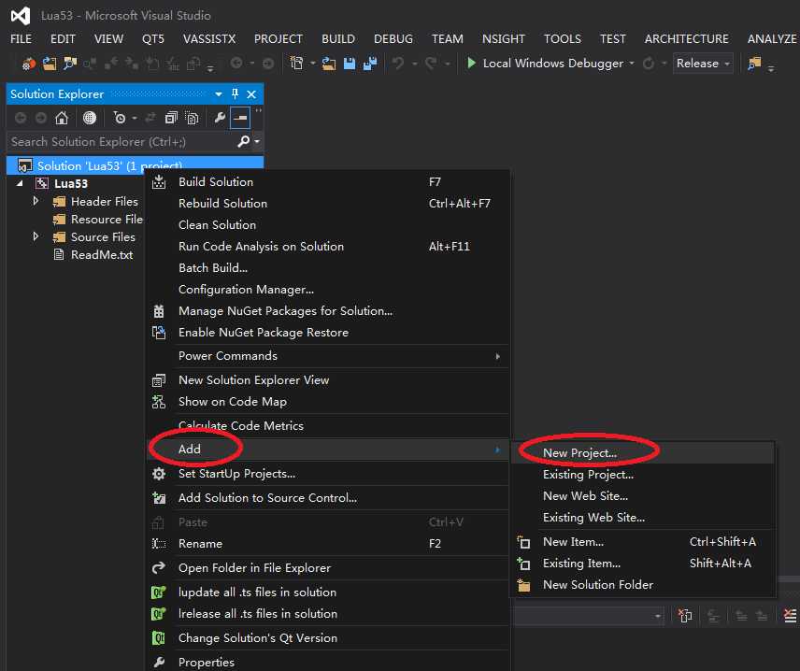The width and height of the screenshot is (800, 671).
Task: Click Collapse All in Solution Explorer toolbar
Action: (x=171, y=119)
